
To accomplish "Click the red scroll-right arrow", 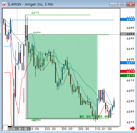I will pyautogui.click(x=133, y=128).
